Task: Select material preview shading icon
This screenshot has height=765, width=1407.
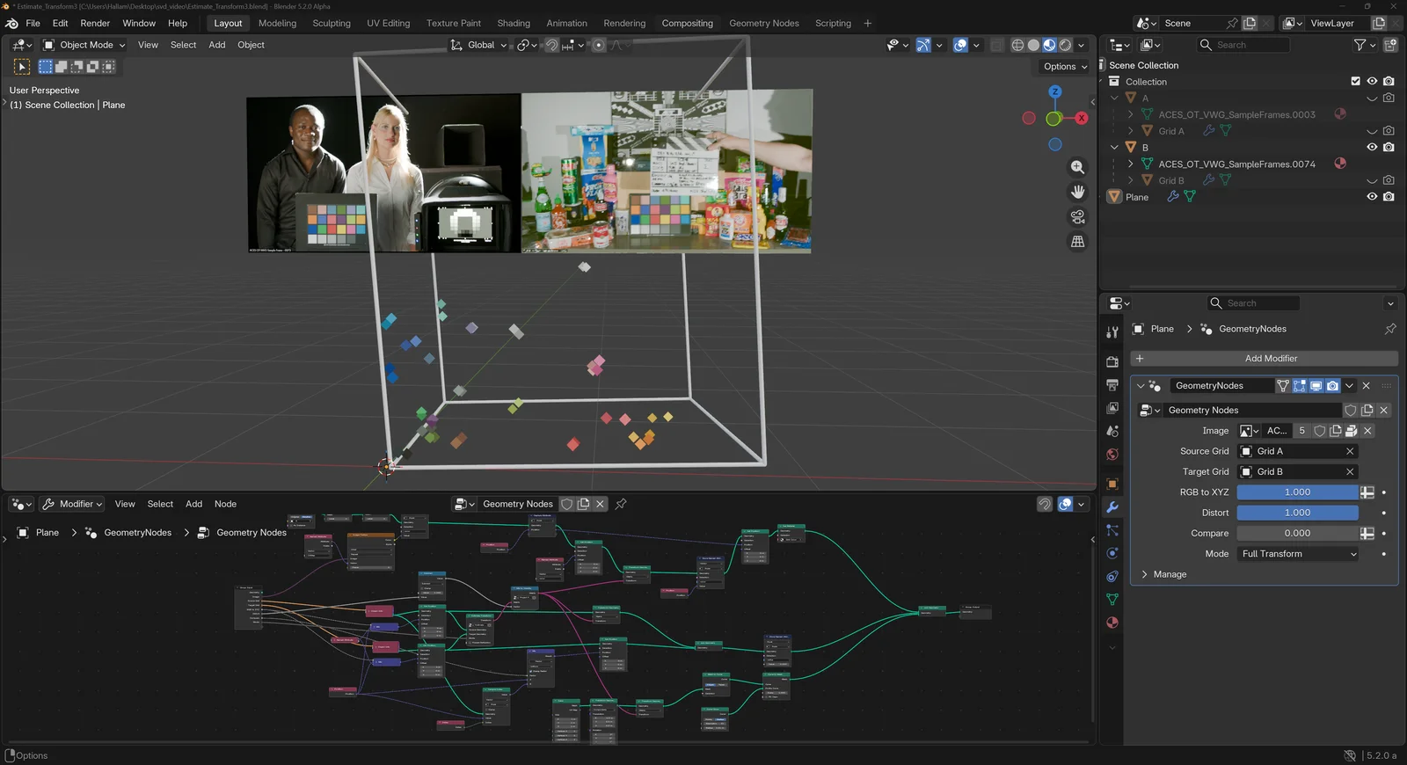Action: pos(1049,45)
